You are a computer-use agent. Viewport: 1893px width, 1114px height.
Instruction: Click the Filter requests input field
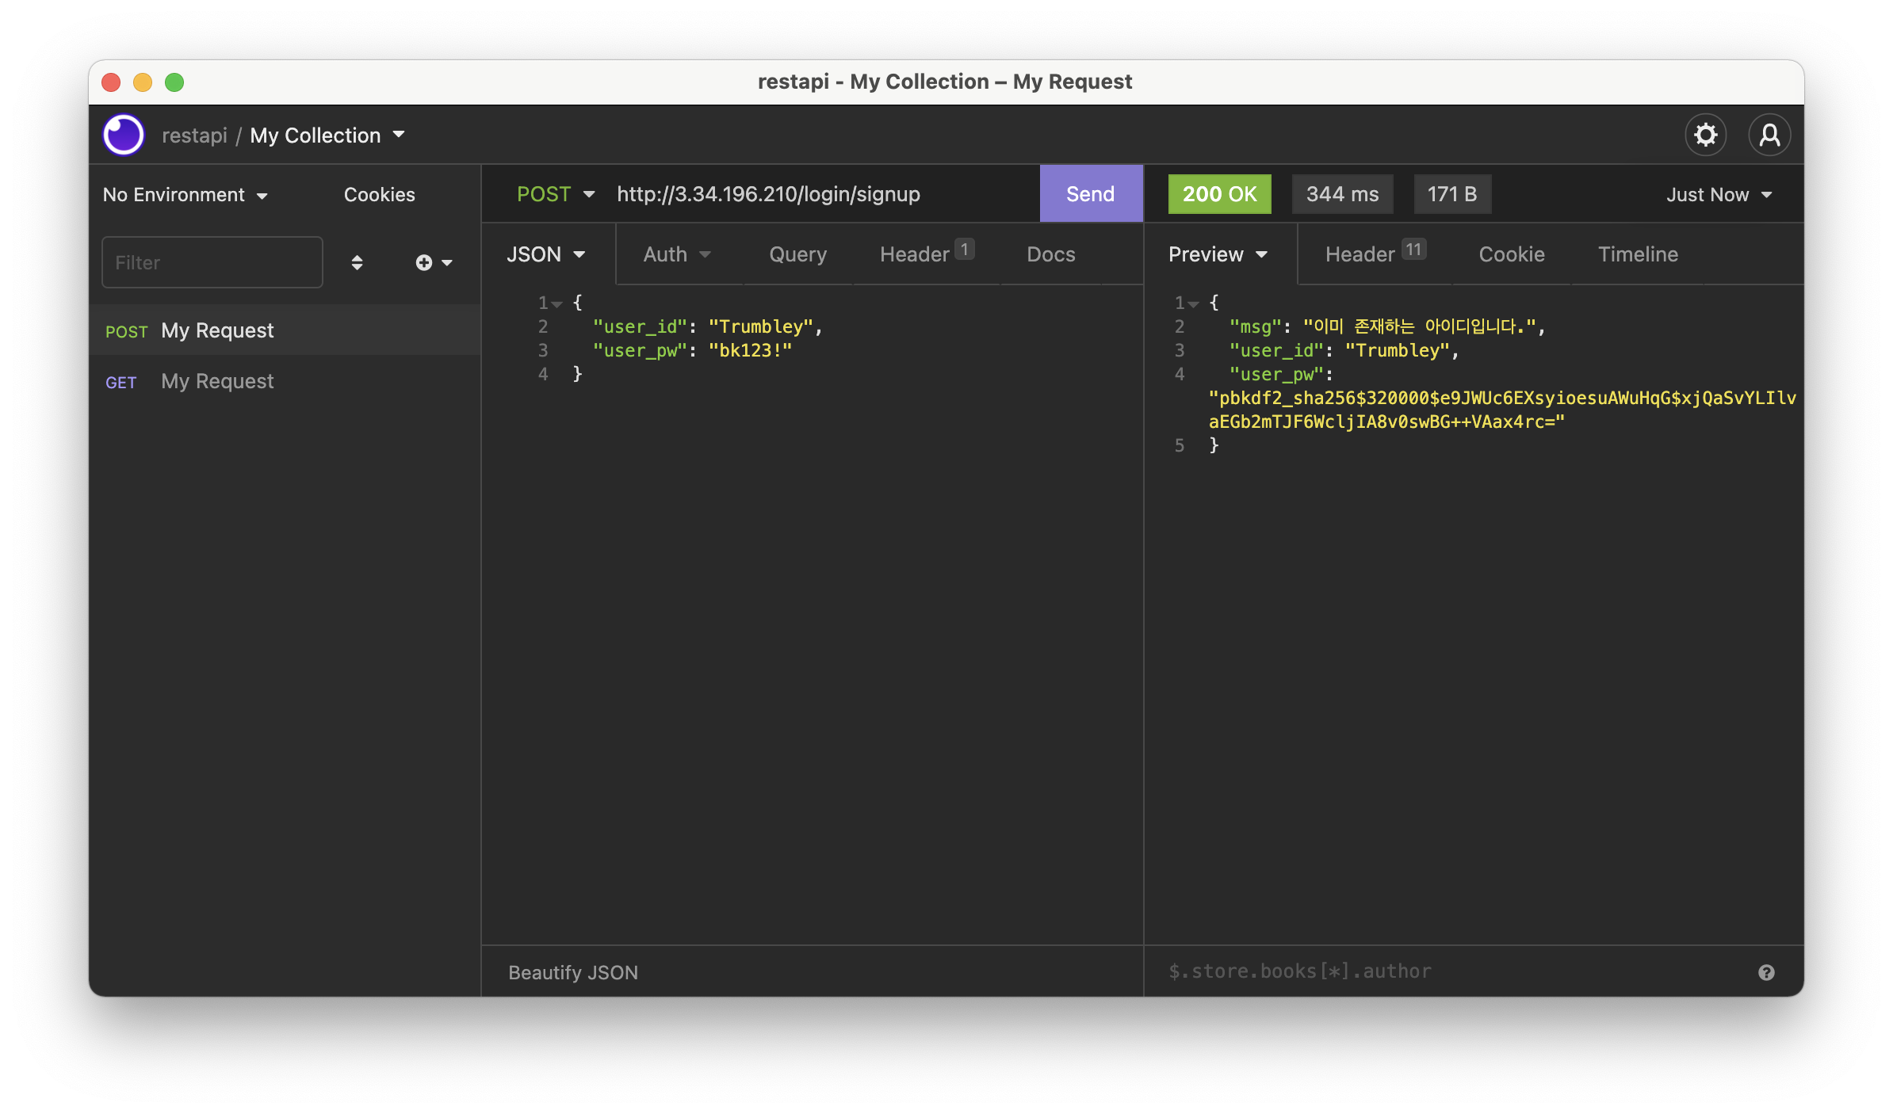(x=212, y=262)
